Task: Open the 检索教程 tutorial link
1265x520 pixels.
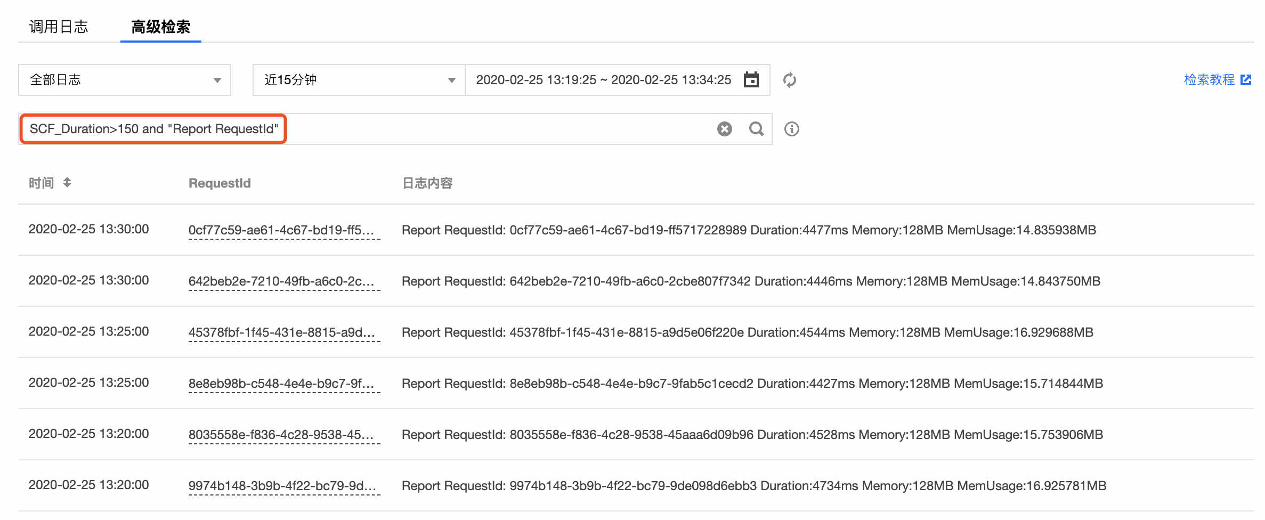Action: [1209, 80]
